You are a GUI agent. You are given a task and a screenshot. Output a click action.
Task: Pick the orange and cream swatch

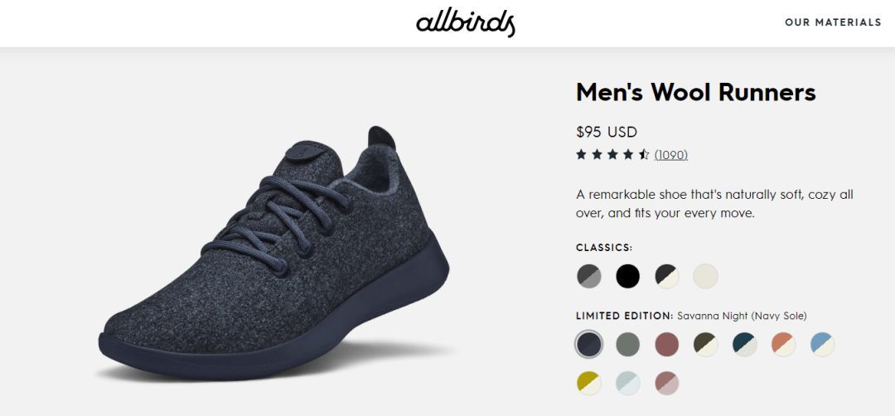coord(784,344)
